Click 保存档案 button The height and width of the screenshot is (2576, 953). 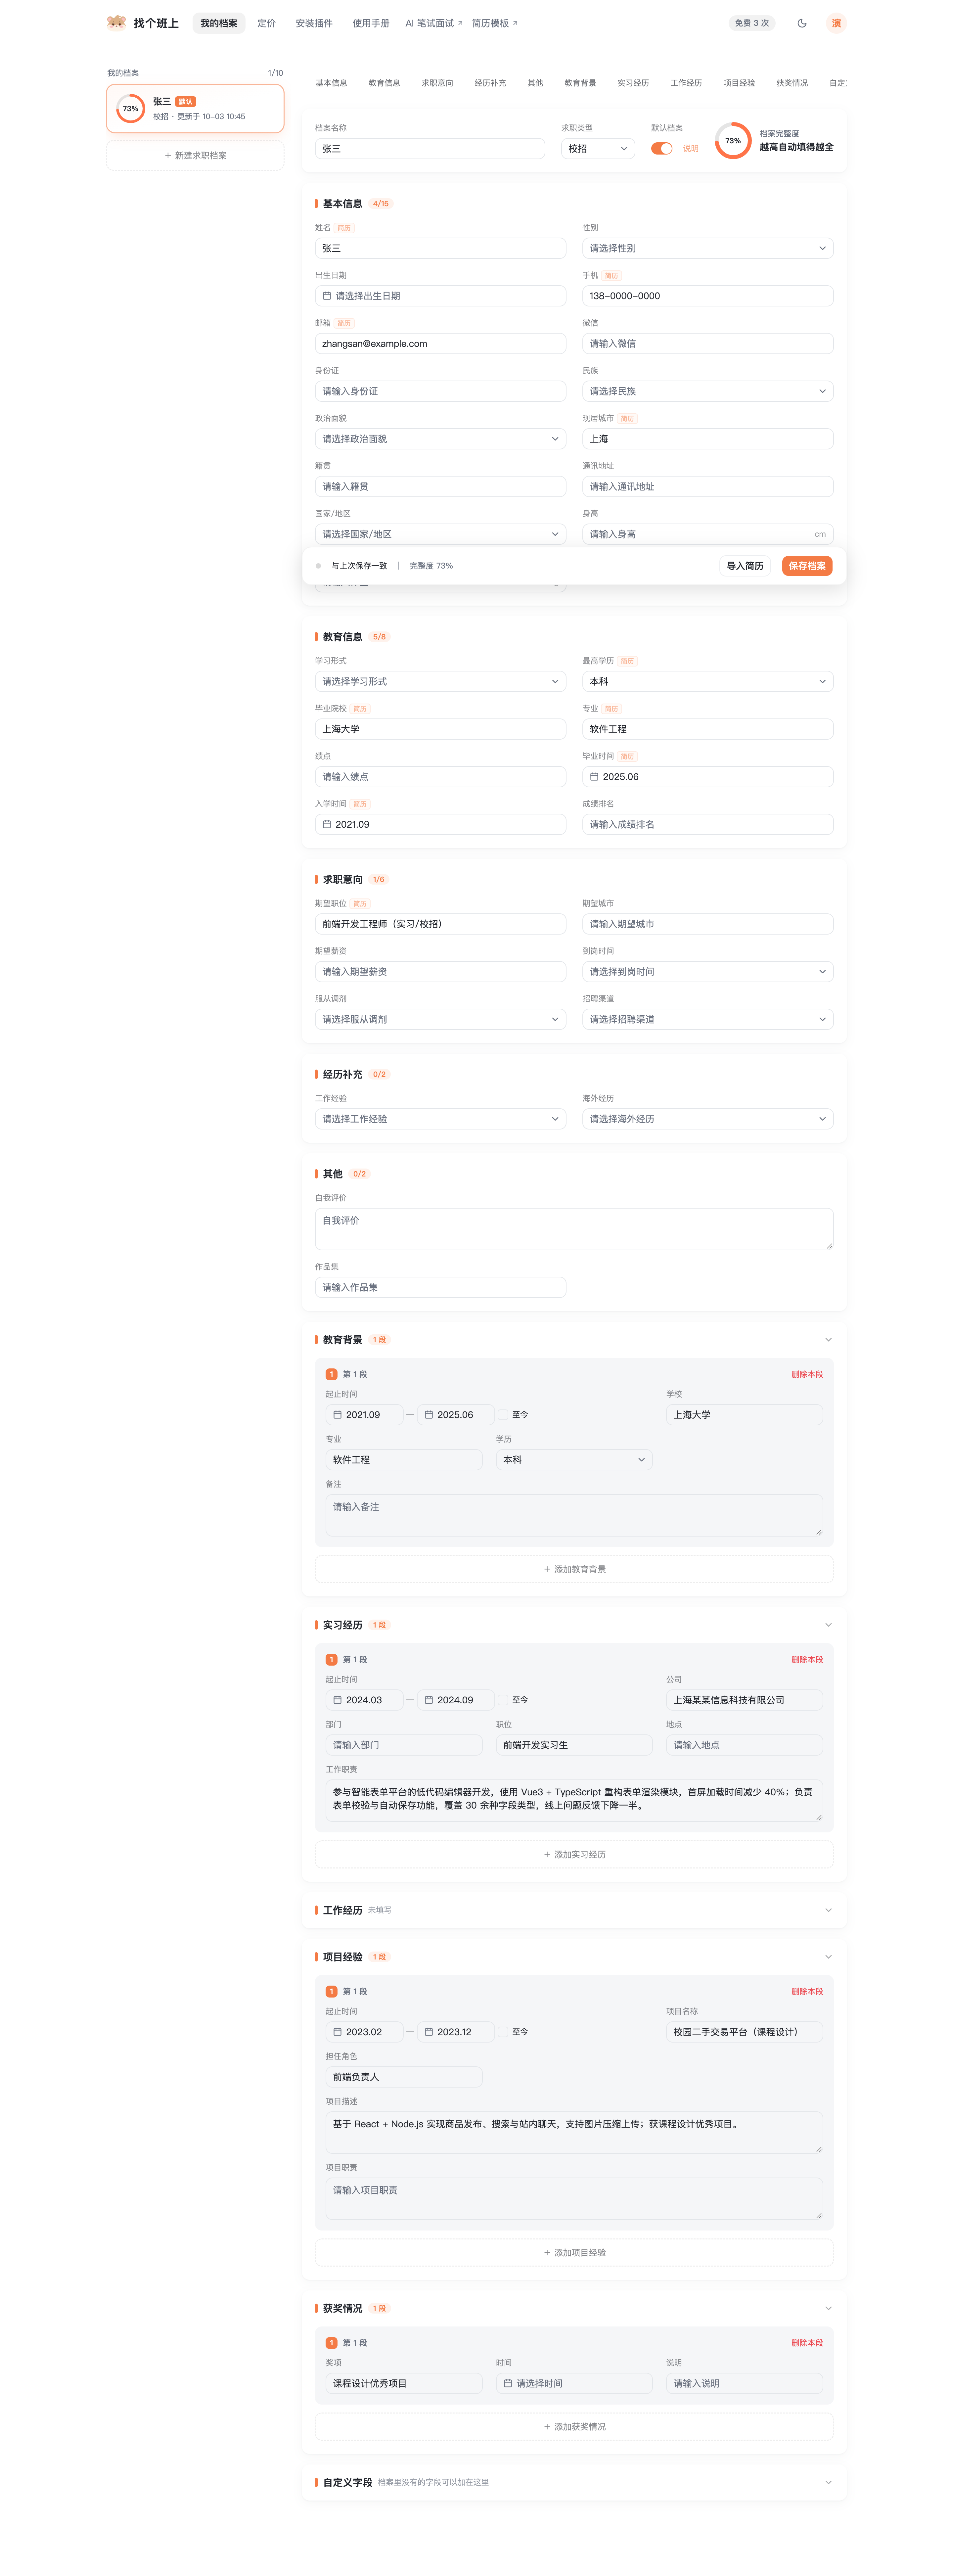807,566
